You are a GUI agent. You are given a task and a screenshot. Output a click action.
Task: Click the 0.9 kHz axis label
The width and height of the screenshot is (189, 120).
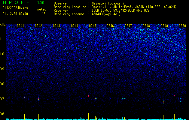coord(2,69)
